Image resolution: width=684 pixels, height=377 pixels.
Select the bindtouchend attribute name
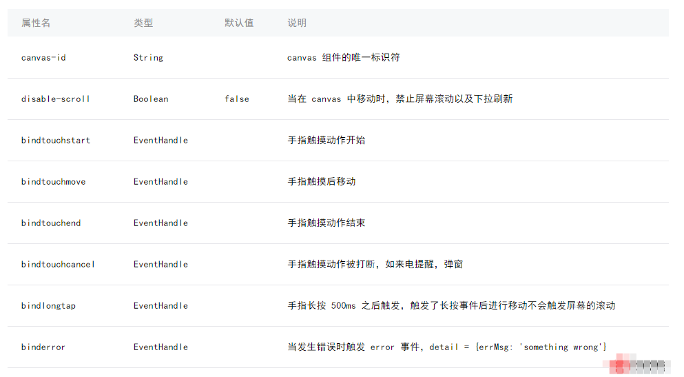[x=51, y=223]
